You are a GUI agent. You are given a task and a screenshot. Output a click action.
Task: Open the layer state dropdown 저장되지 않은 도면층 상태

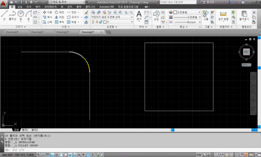coord(112,17)
